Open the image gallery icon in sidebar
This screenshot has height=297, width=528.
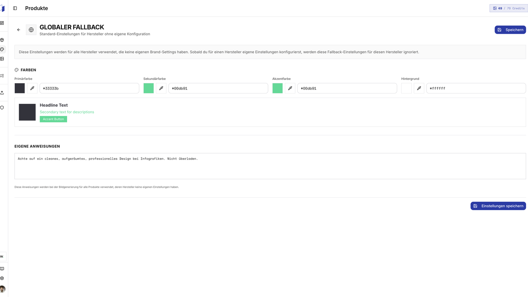(2, 59)
